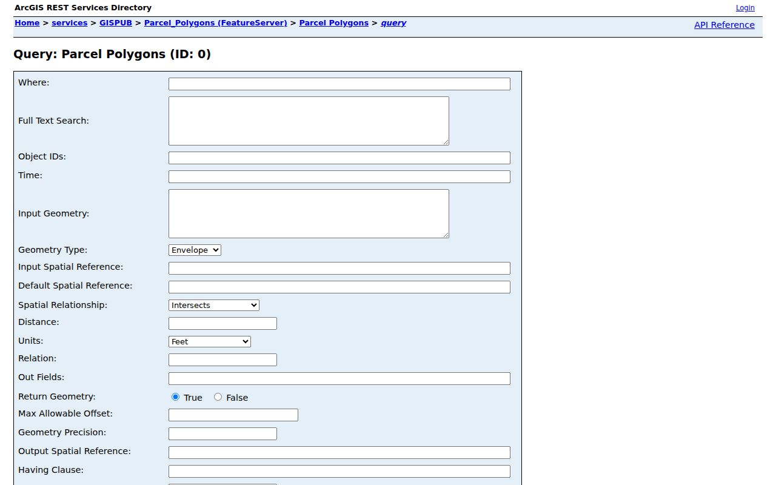This screenshot has height=485, width=776.
Task: Click the 'Where:' label
Action: coord(33,82)
